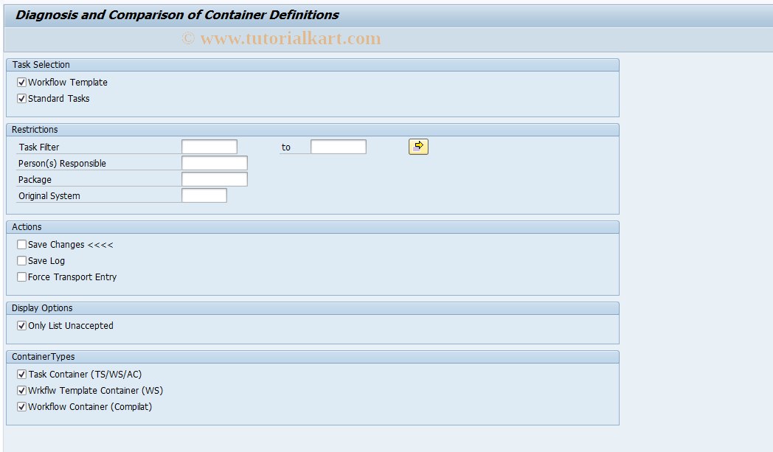Uncheck the Standard Tasks checkbox
The width and height of the screenshot is (773, 452).
point(21,99)
